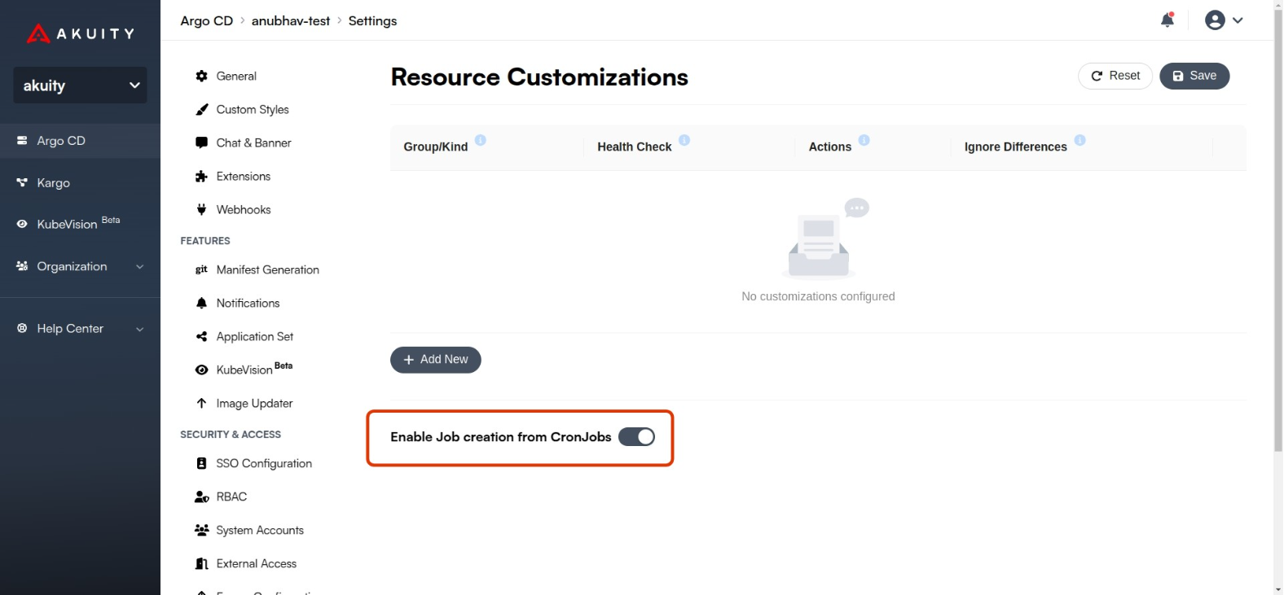Click the Organization people icon
This screenshot has width=1284, height=595.
(x=22, y=266)
